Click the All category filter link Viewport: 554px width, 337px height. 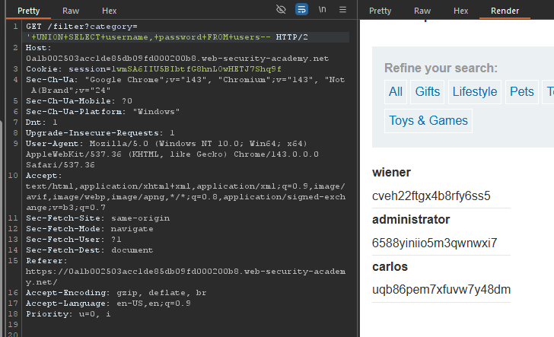[396, 92]
